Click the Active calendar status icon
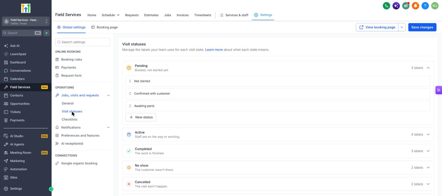The width and height of the screenshot is (442, 196). [129, 134]
